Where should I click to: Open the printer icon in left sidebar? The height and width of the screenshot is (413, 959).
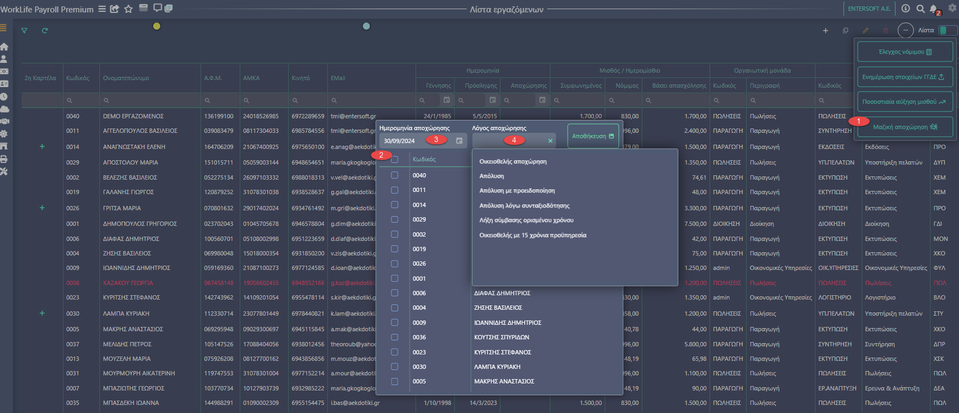coord(4,159)
